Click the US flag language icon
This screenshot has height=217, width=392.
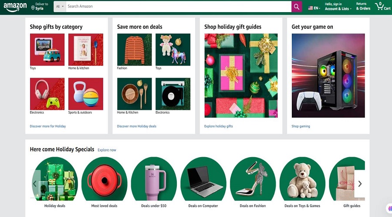tap(311, 8)
